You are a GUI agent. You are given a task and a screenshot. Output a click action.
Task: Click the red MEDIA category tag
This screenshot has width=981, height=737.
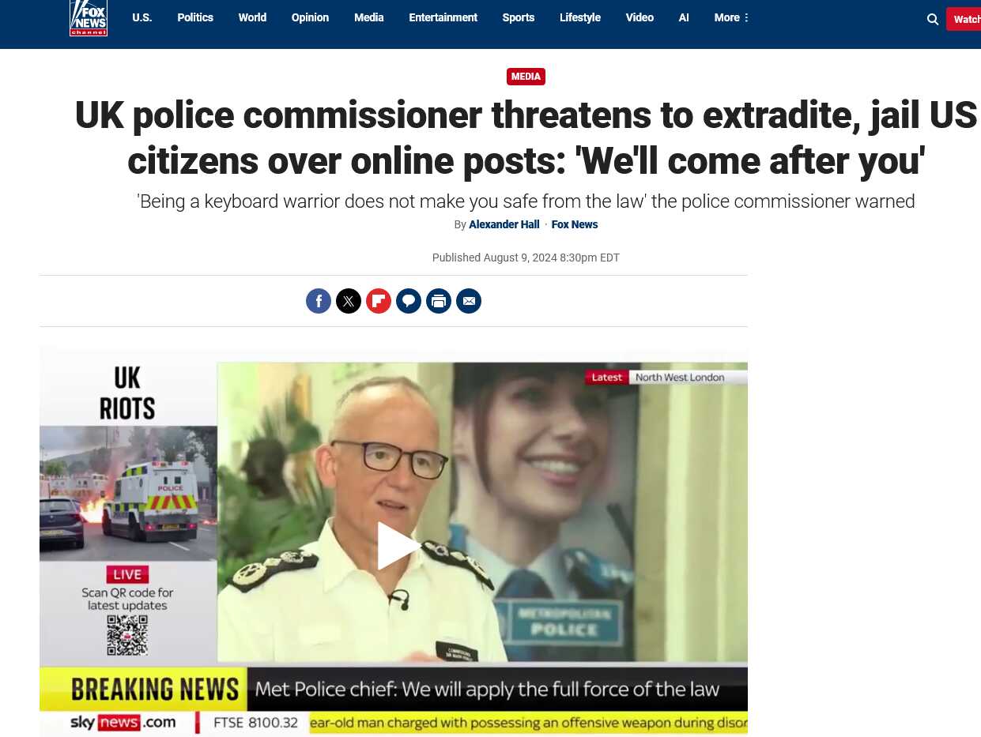tap(526, 77)
